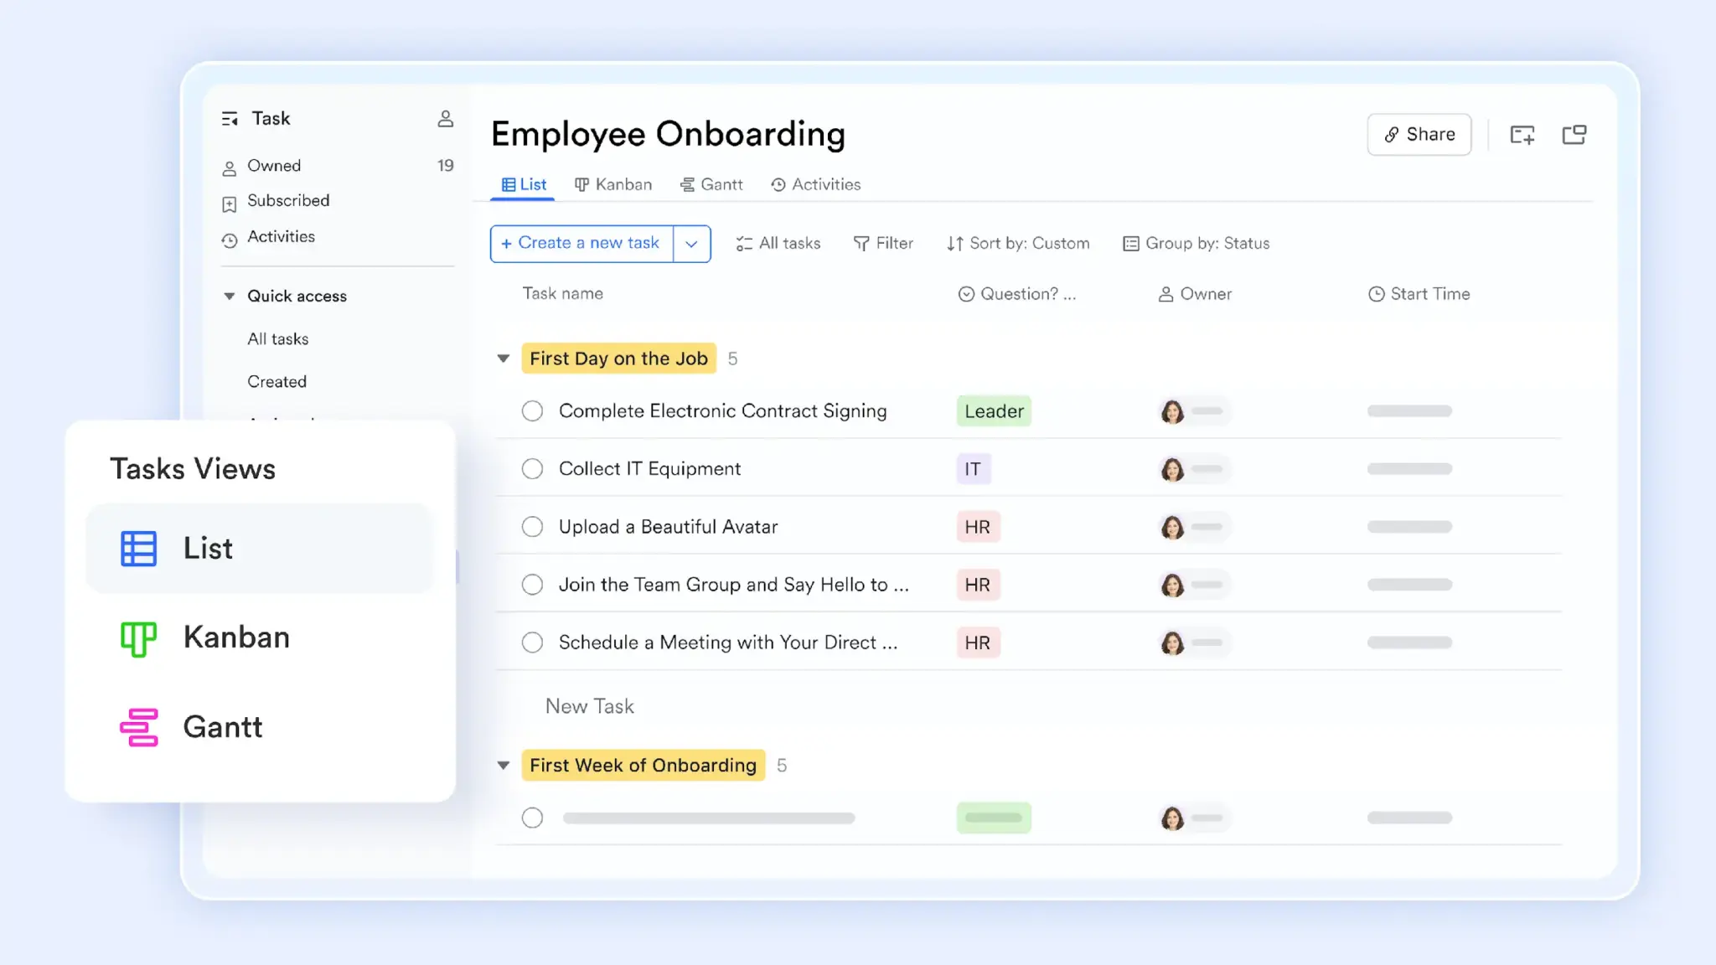Open the Create a new task dropdown arrow
1716x965 pixels.
pyautogui.click(x=692, y=243)
